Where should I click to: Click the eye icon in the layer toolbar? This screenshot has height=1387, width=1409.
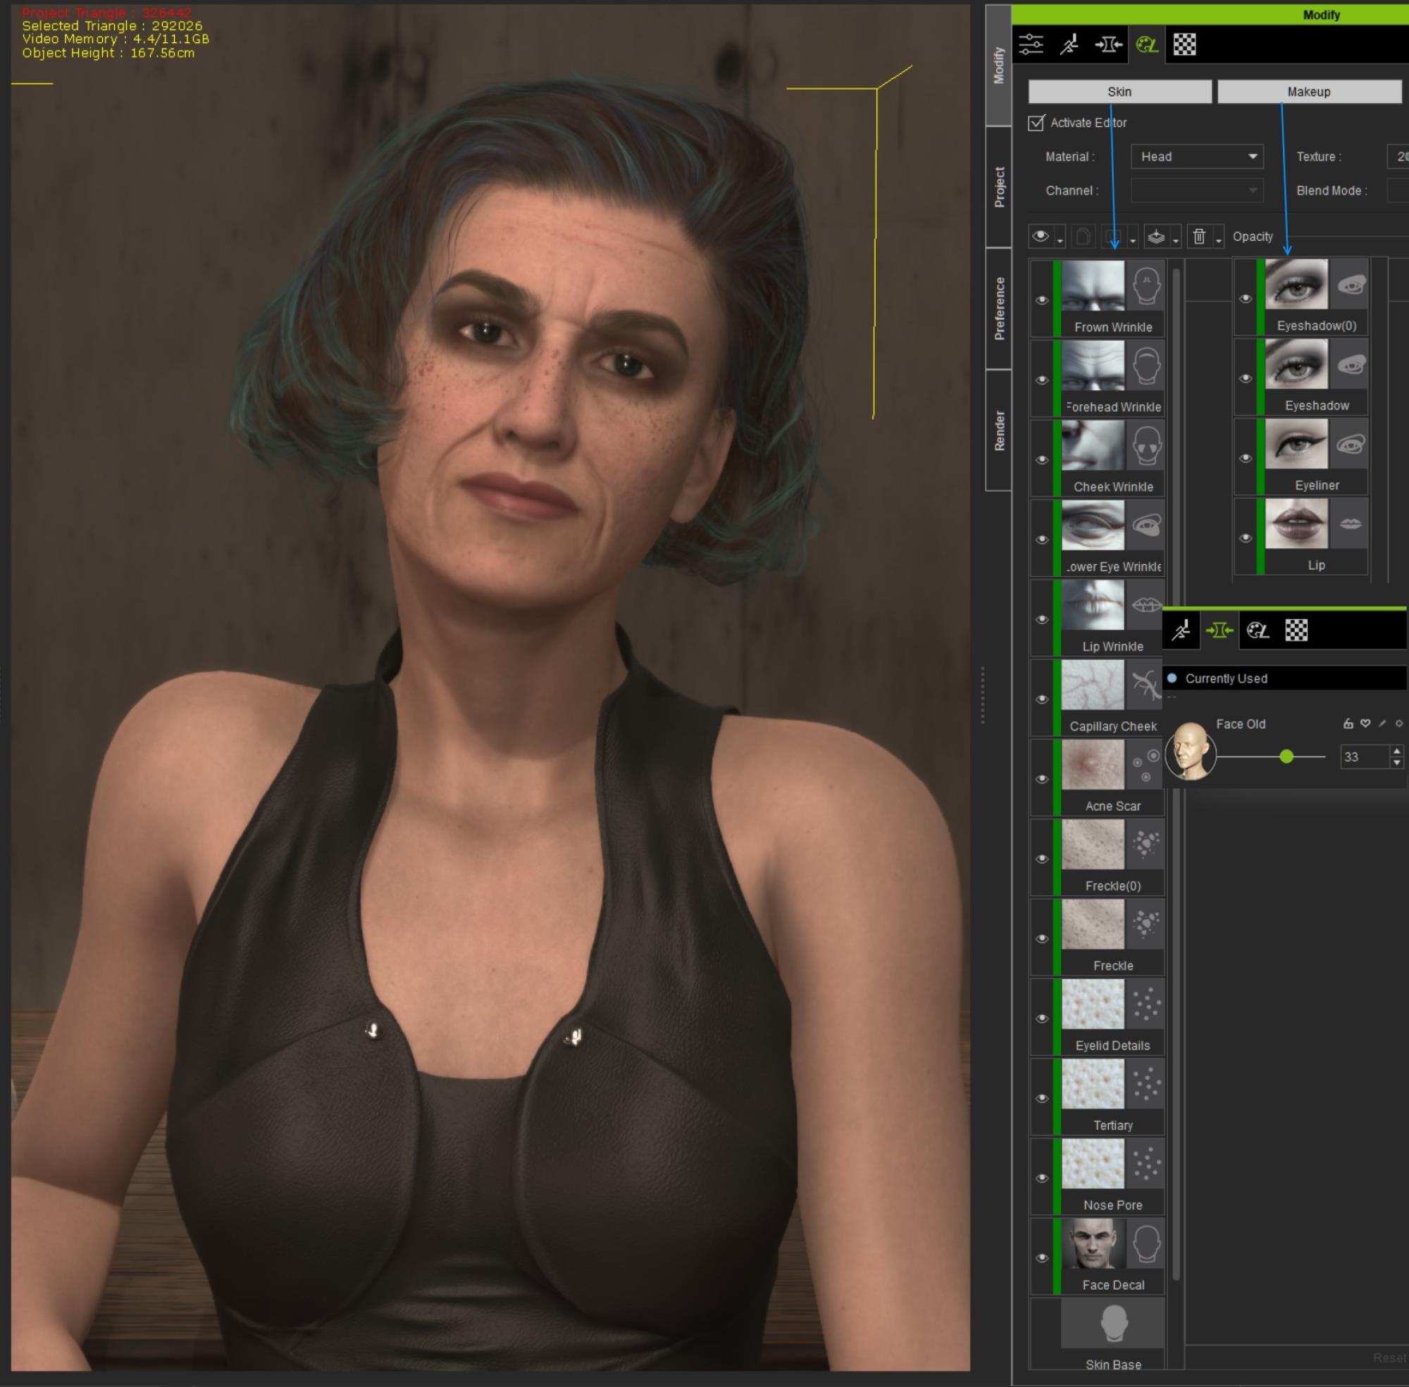pos(1041,236)
